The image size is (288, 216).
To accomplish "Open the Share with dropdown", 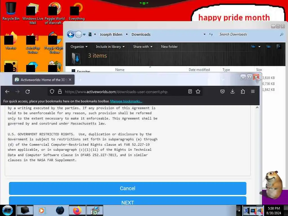I will (143, 47).
